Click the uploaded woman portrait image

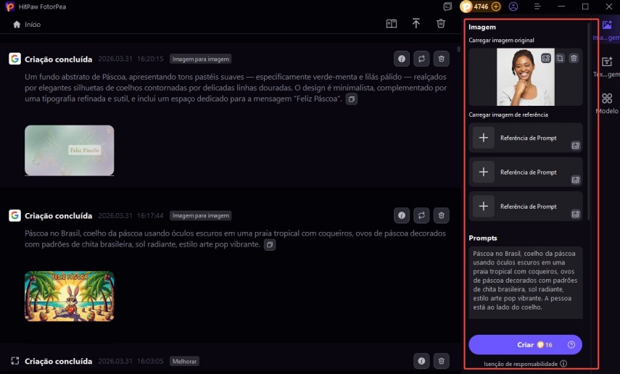click(526, 77)
